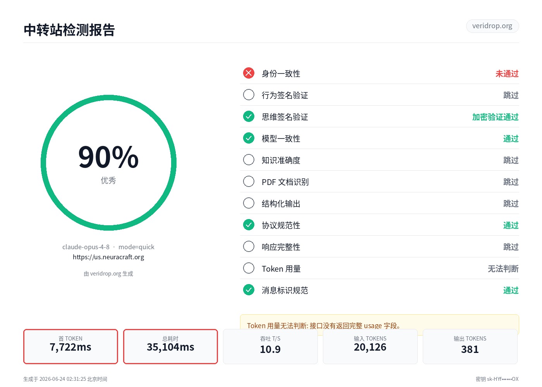Click the empty circle beside Token 用量

click(249, 268)
